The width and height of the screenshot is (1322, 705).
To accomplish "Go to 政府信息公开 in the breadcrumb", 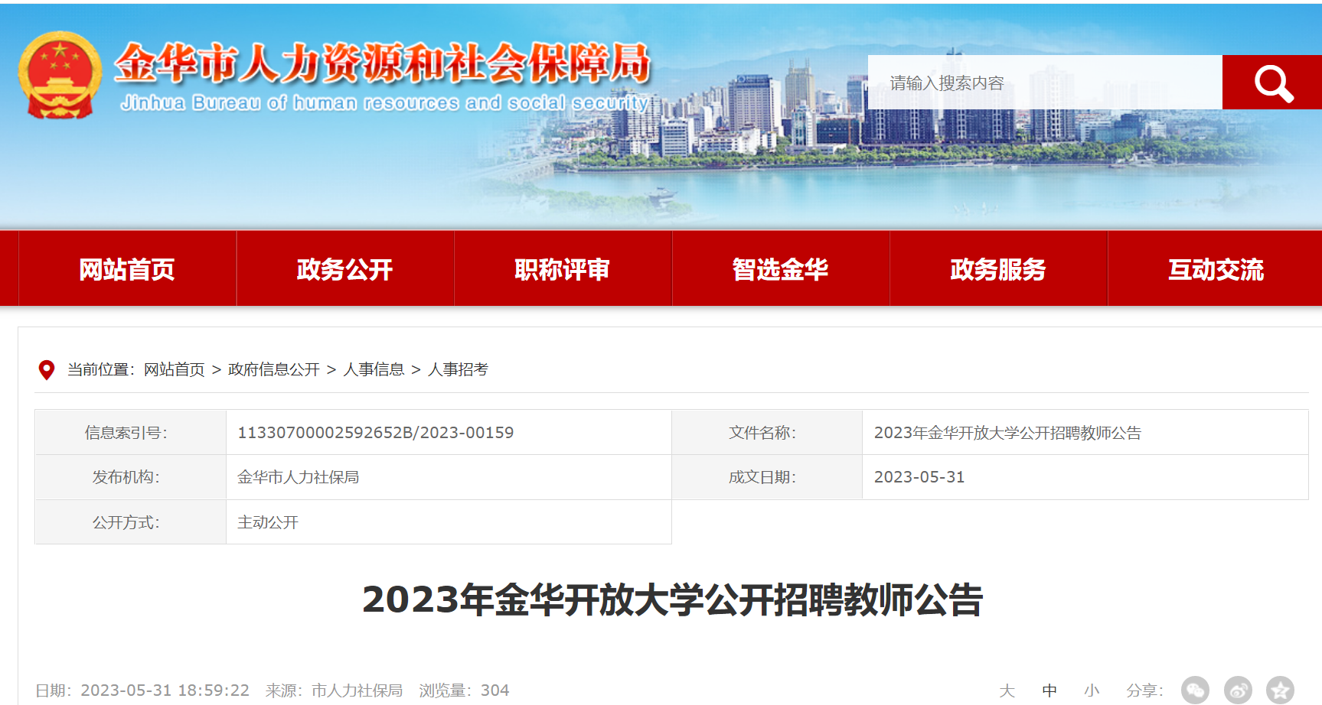I will (x=274, y=370).
